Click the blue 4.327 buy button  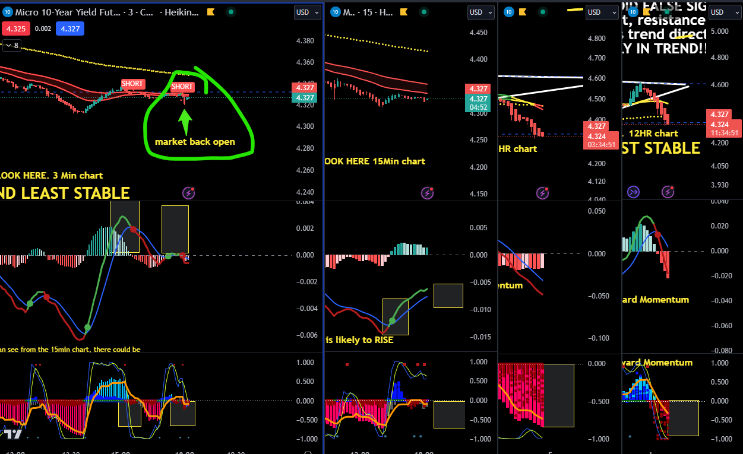coord(71,28)
